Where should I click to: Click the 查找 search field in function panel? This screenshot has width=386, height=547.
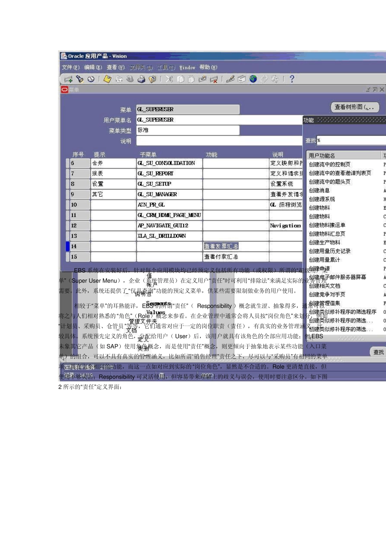pyautogui.click(x=351, y=140)
